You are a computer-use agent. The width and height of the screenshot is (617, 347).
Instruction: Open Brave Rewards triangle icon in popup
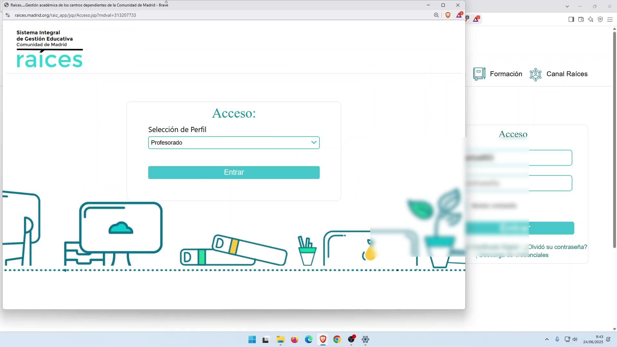point(459,15)
